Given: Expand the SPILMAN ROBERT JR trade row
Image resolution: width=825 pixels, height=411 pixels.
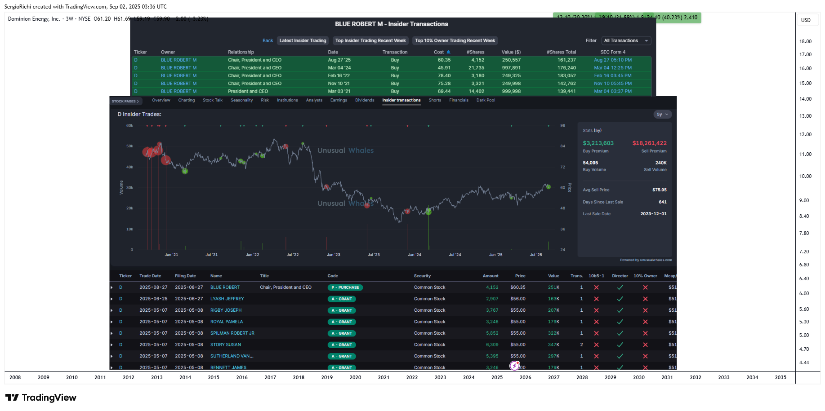Looking at the screenshot, I should click(112, 333).
